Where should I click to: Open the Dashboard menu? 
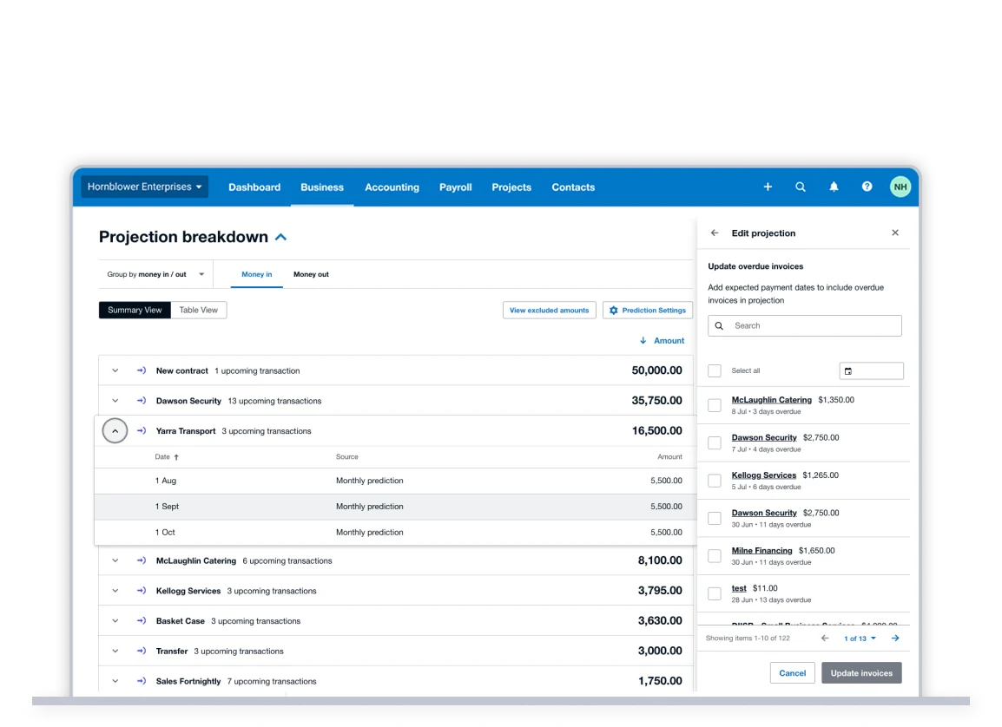click(254, 187)
